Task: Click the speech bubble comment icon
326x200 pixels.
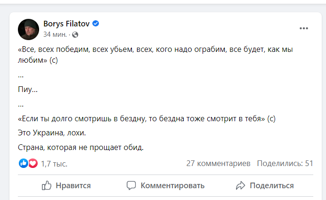Action: coord(131,185)
